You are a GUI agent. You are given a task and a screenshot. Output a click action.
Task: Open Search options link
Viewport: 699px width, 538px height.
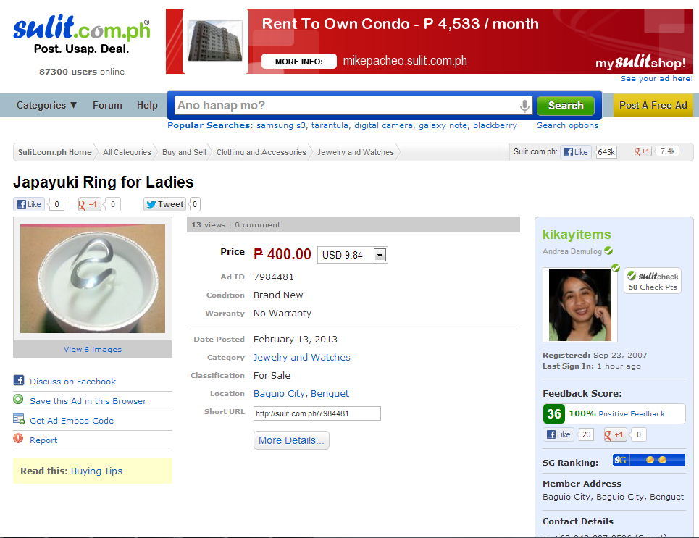point(567,125)
